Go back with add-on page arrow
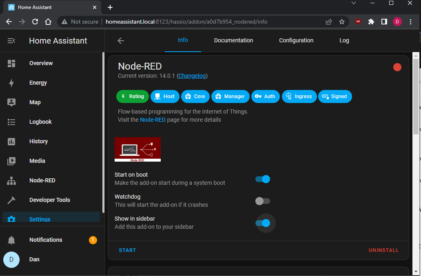 coord(121,41)
